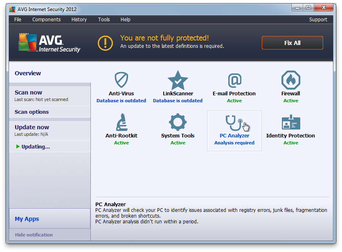Click Anti-Virus 'Database is outdated' status

(121, 101)
